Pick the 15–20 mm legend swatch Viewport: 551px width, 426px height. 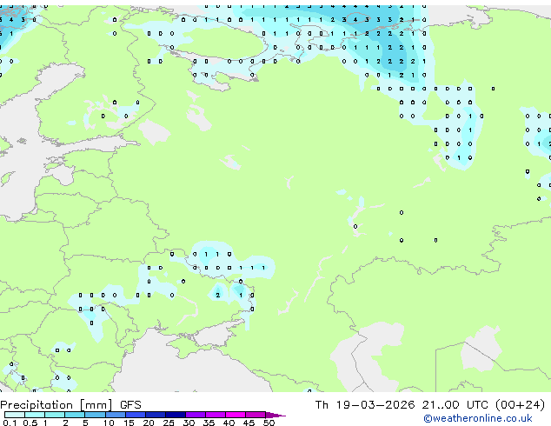[135, 415]
